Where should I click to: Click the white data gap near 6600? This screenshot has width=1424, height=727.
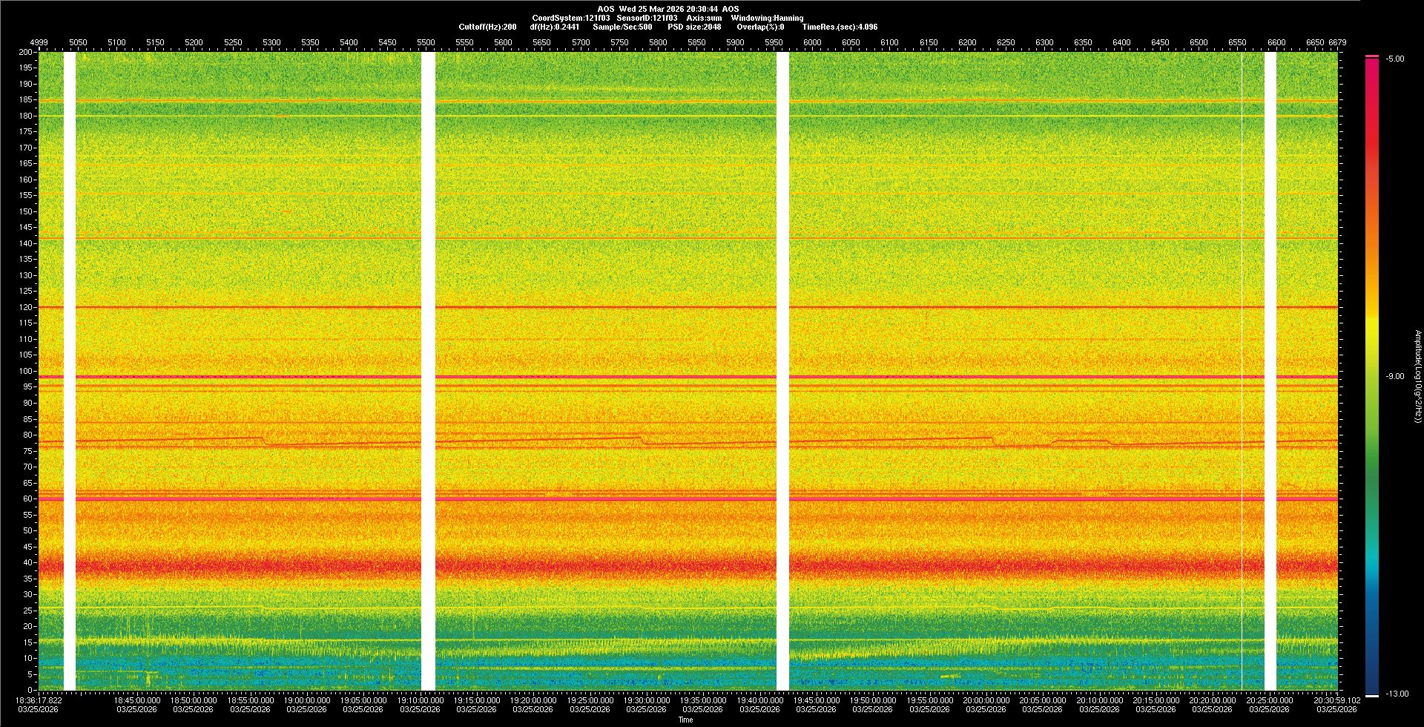(x=1270, y=371)
